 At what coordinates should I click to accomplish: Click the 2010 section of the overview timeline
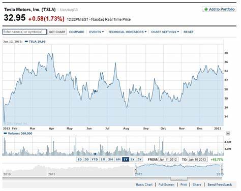pos(24,170)
